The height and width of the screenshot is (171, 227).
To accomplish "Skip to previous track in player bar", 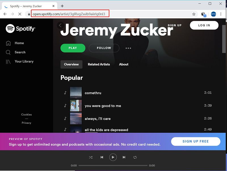I will pyautogui.click(x=102, y=157).
